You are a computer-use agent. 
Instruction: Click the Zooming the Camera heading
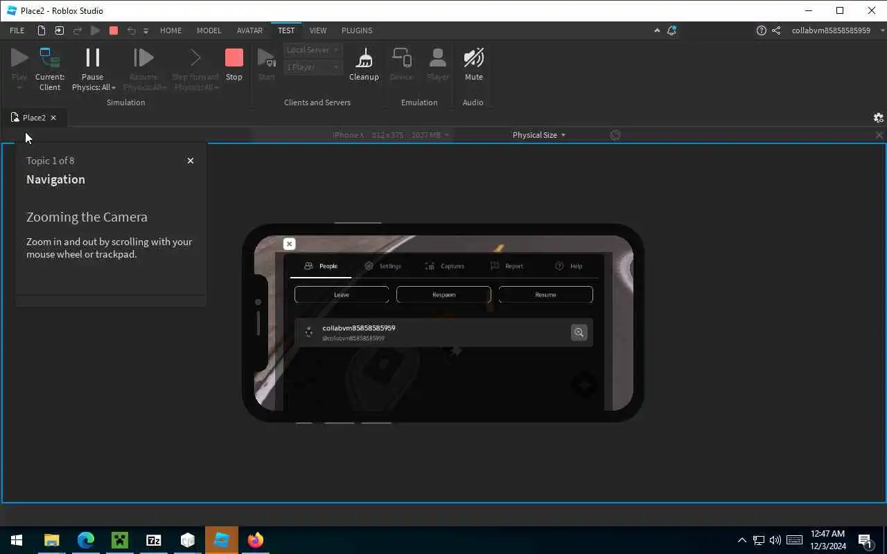87,217
